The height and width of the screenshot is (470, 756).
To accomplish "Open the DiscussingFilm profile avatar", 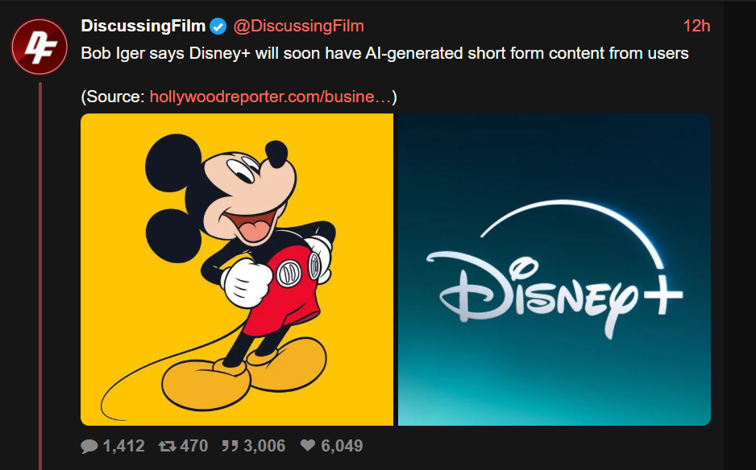I will click(x=39, y=47).
